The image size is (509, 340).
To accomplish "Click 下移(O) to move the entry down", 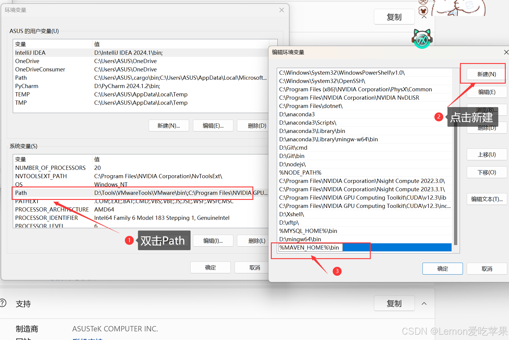I will tap(486, 172).
